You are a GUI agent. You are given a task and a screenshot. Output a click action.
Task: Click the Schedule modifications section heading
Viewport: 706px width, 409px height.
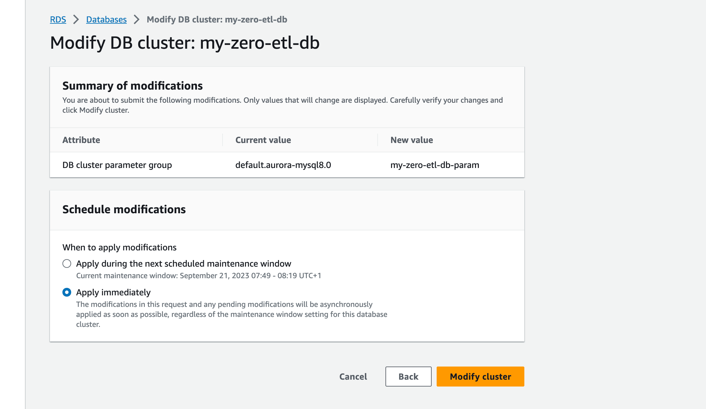124,209
